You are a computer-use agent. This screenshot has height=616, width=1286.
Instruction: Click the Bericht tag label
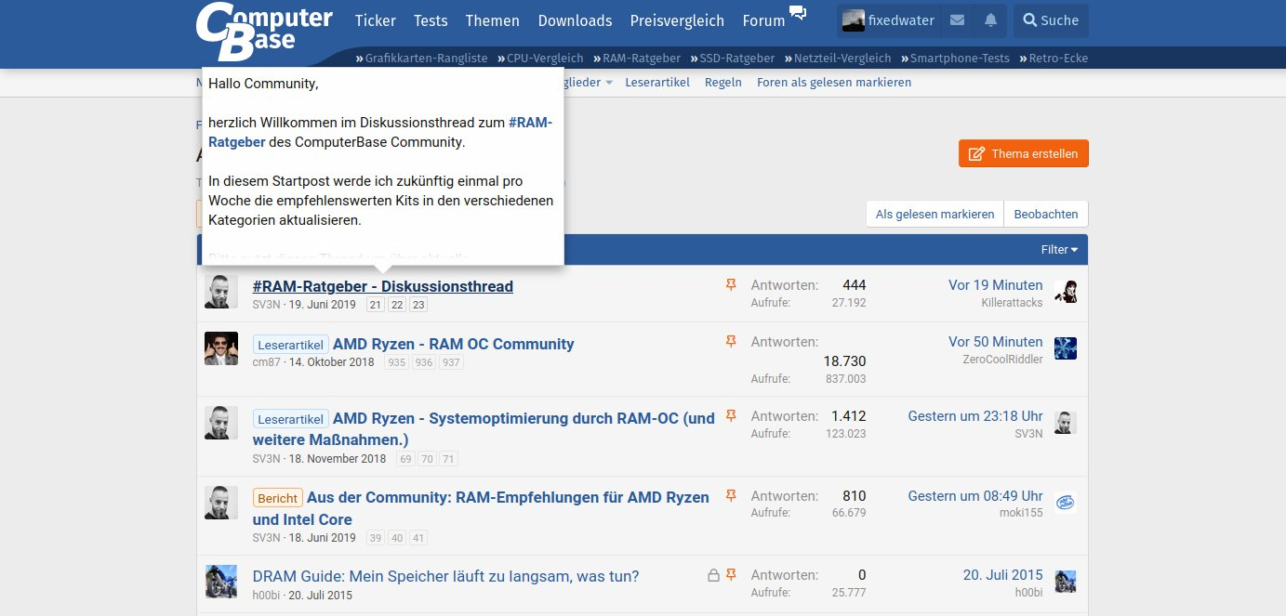pos(278,498)
